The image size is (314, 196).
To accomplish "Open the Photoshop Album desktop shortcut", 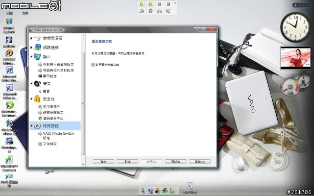I will pos(9,127).
